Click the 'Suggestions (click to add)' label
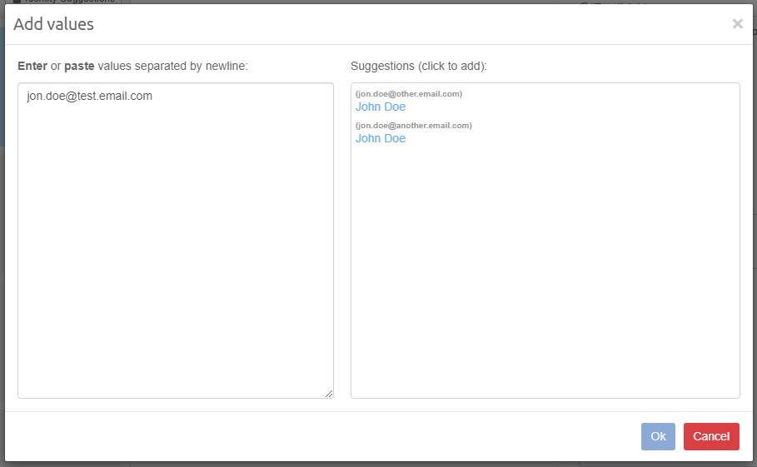 418,65
